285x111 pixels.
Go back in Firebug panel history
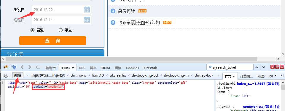click(22, 67)
